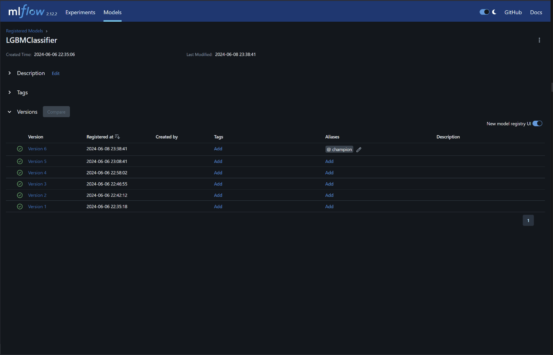Image resolution: width=553 pixels, height=355 pixels.
Task: Click the sort icon beside Registered at
Action: pos(117,137)
